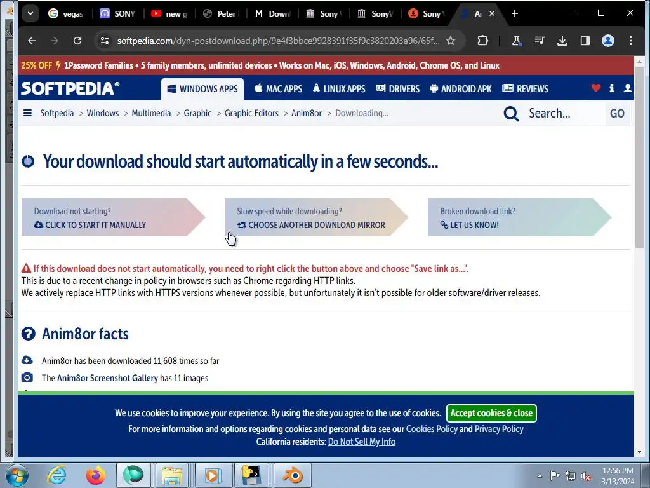Click the Softpedia logo
This screenshot has height=488, width=650.
coord(70,88)
